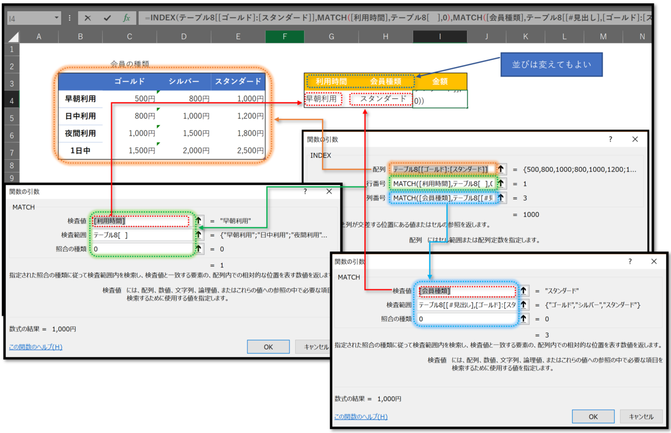Click the 日中利用 row label
Image resolution: width=671 pixels, height=433 pixels.
[81, 116]
